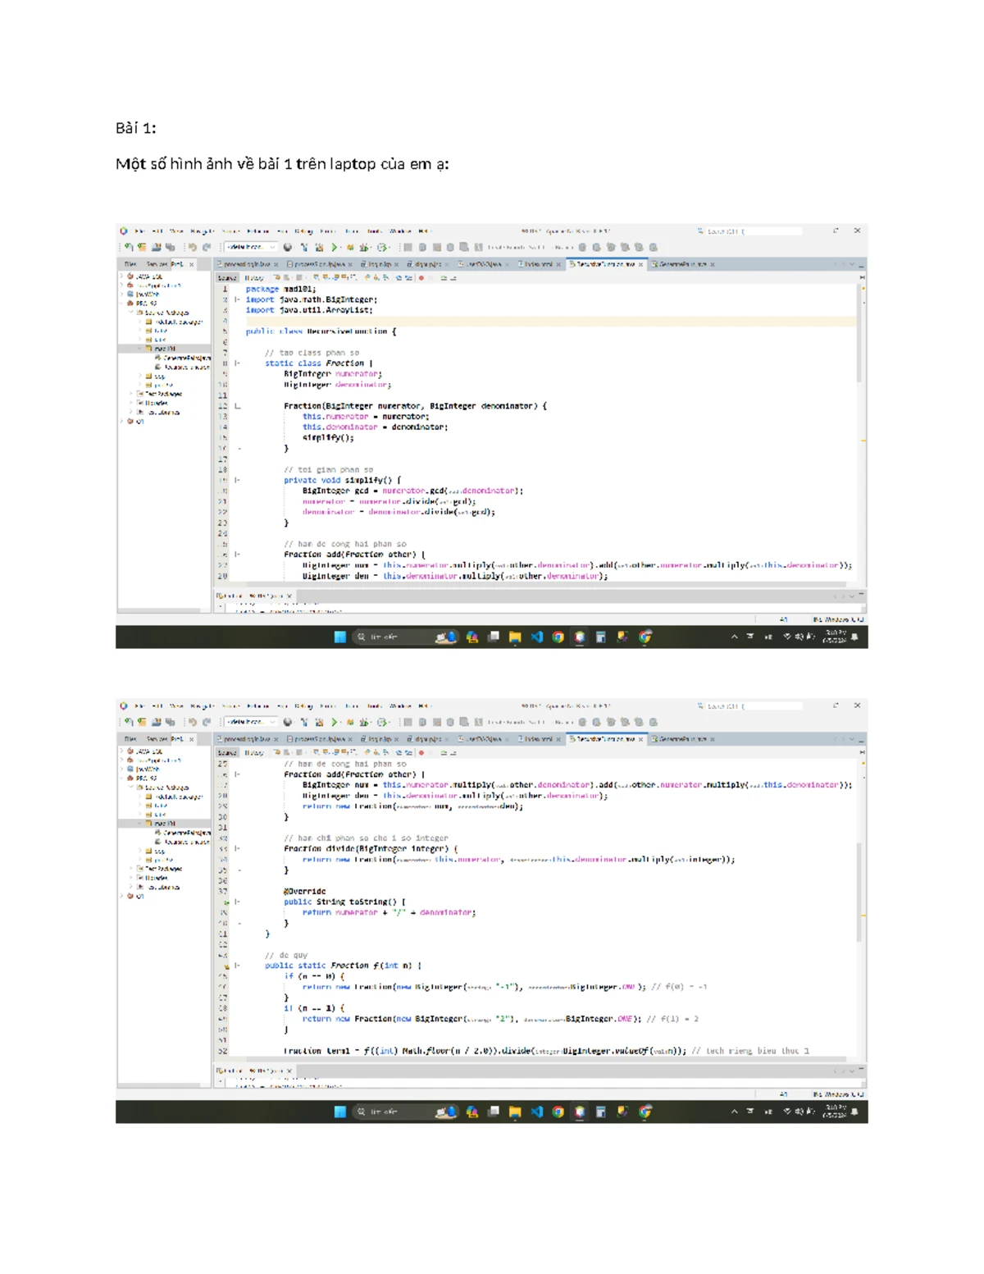Click Profile Project icon in first screenshot

[365, 247]
